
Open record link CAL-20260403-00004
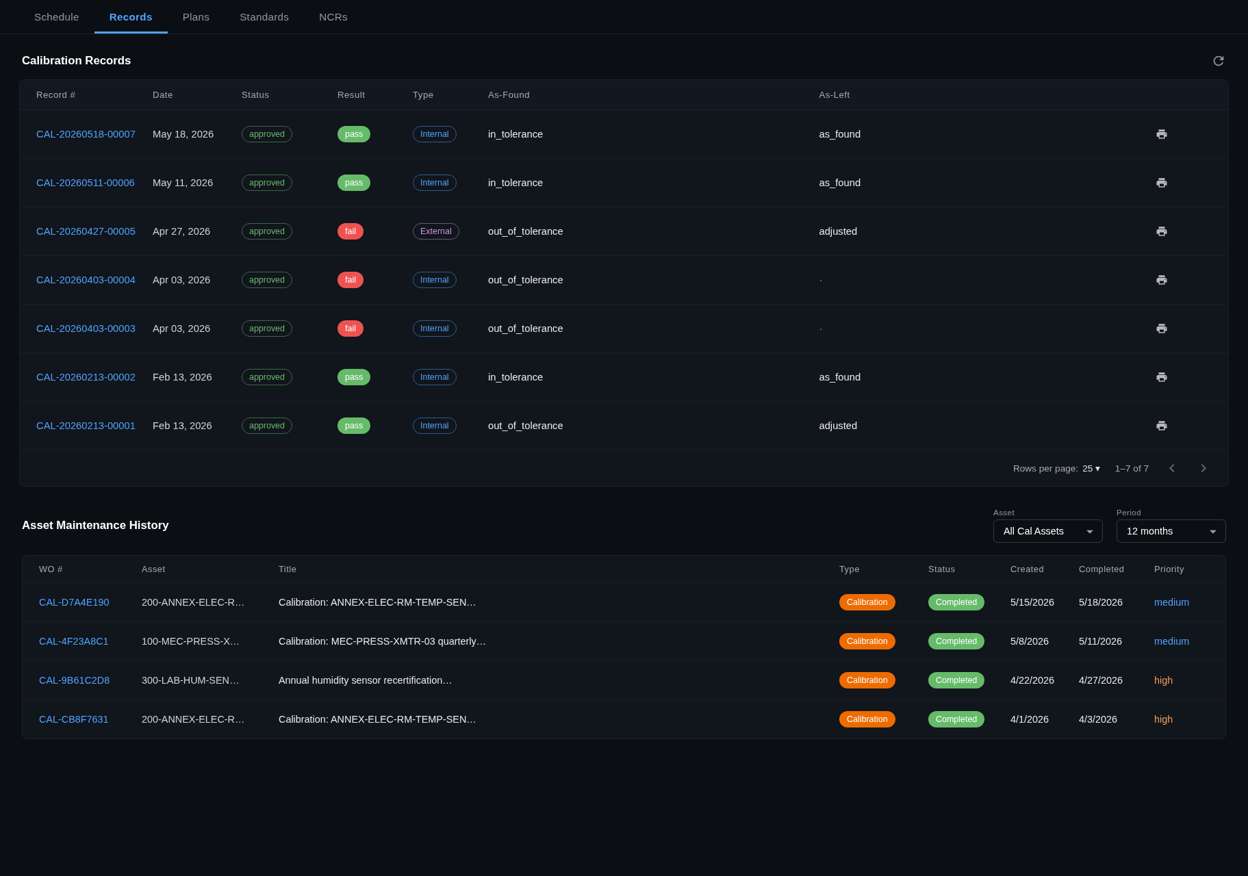[x=86, y=280]
